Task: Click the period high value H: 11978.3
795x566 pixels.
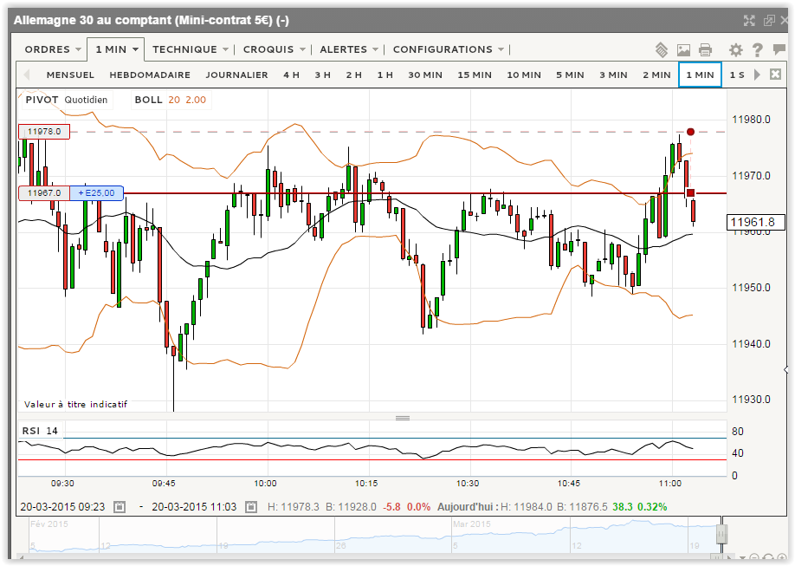Action: (293, 506)
